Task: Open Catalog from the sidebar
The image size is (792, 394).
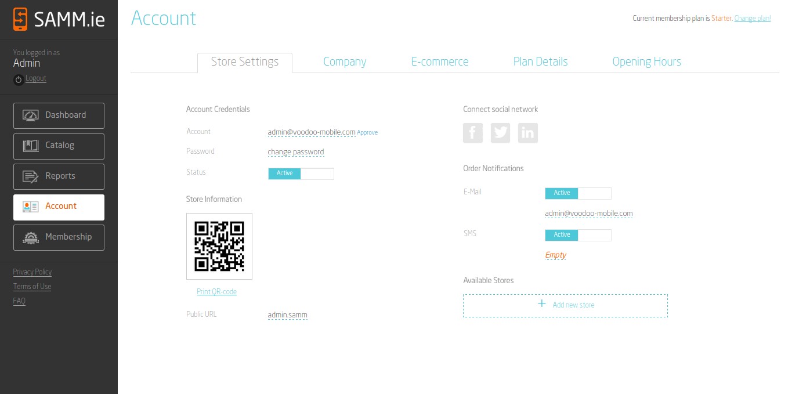Action: 59,146
